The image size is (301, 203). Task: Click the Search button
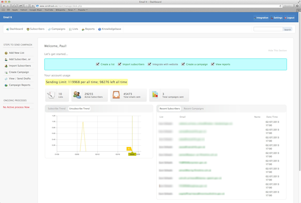pyautogui.click(x=287, y=29)
